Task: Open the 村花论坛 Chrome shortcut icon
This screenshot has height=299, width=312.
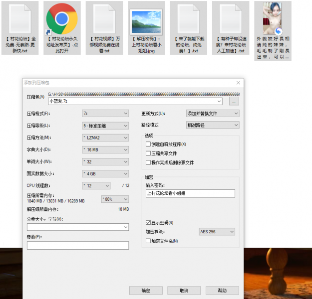Action: click(62, 20)
